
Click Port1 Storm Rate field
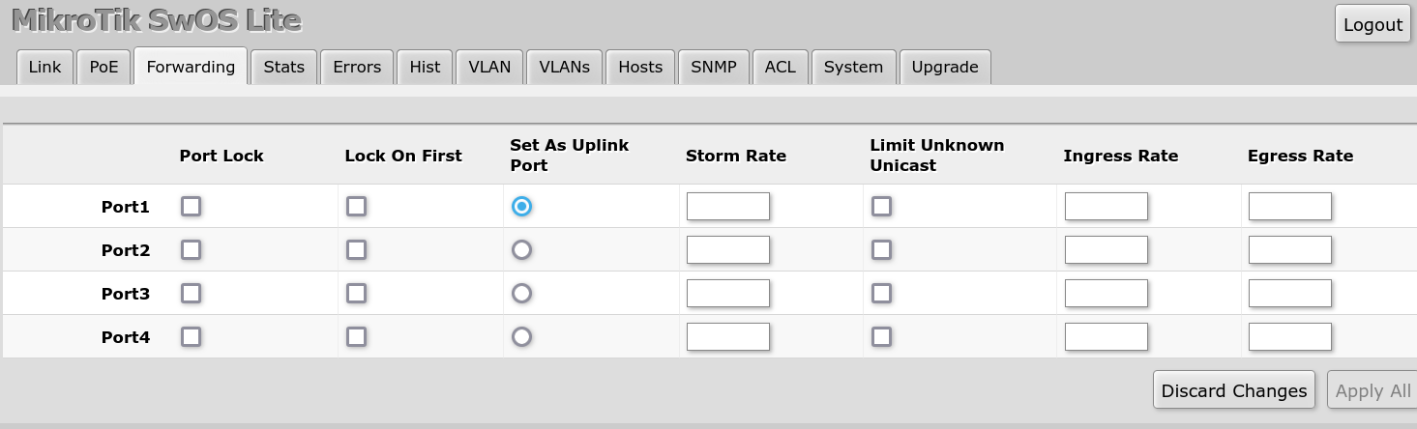pyautogui.click(x=727, y=206)
